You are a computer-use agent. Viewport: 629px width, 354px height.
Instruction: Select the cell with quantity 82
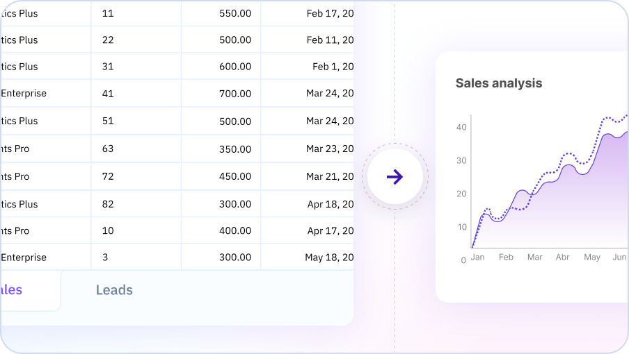click(x=136, y=204)
